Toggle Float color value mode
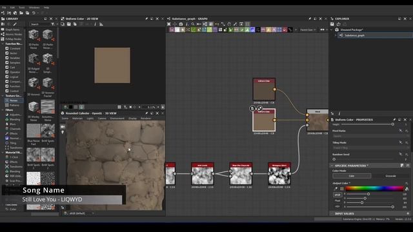Screen dimensions: 413x232 click(337, 200)
